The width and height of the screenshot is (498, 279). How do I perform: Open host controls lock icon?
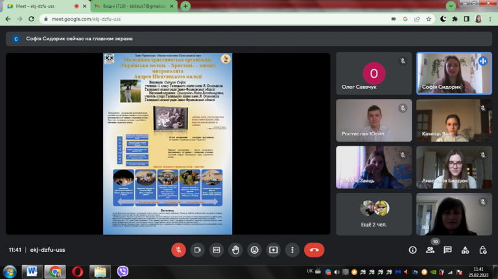(482, 250)
